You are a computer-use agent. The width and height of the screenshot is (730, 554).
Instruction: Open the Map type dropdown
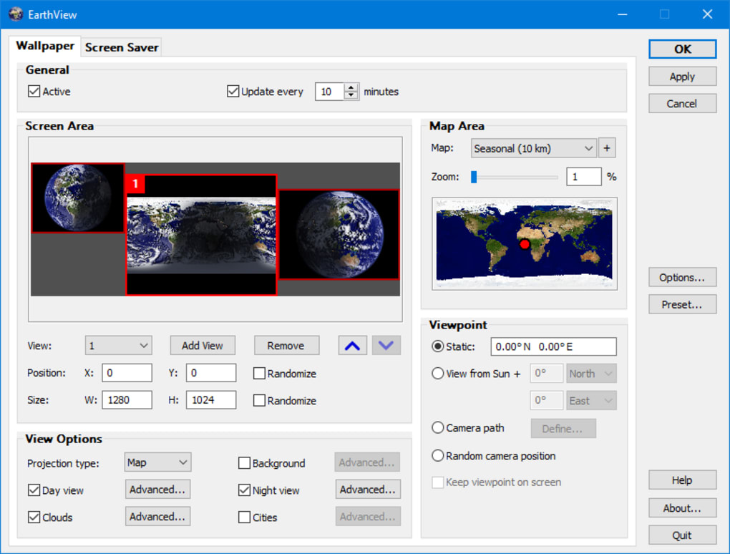click(534, 148)
